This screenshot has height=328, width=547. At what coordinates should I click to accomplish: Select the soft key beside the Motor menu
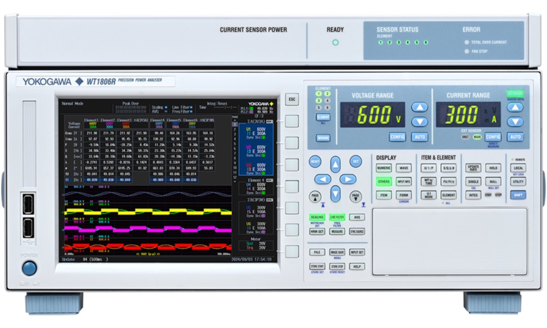[291, 251]
